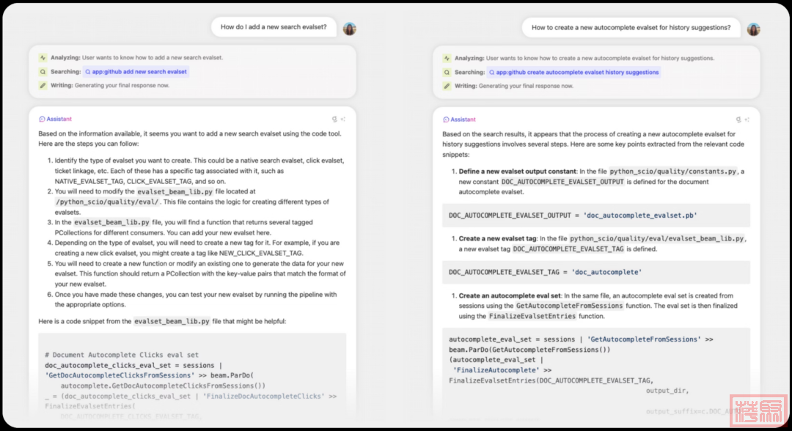This screenshot has height=431, width=792.
Task: Click the Writing pencil icon in the left panel
Action: [x=43, y=86]
